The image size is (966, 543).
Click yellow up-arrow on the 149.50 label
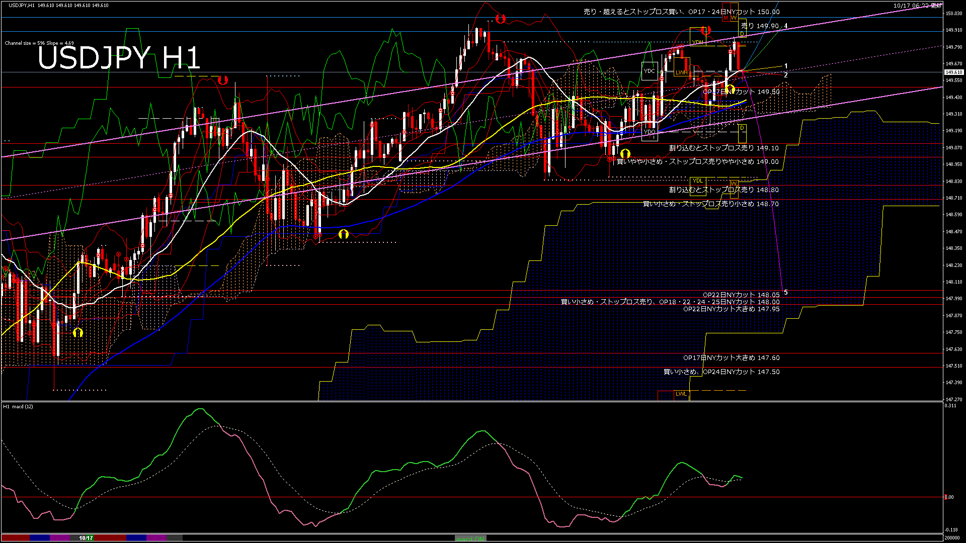pyautogui.click(x=731, y=89)
